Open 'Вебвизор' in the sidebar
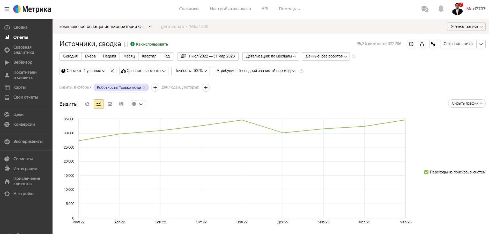 (23, 62)
